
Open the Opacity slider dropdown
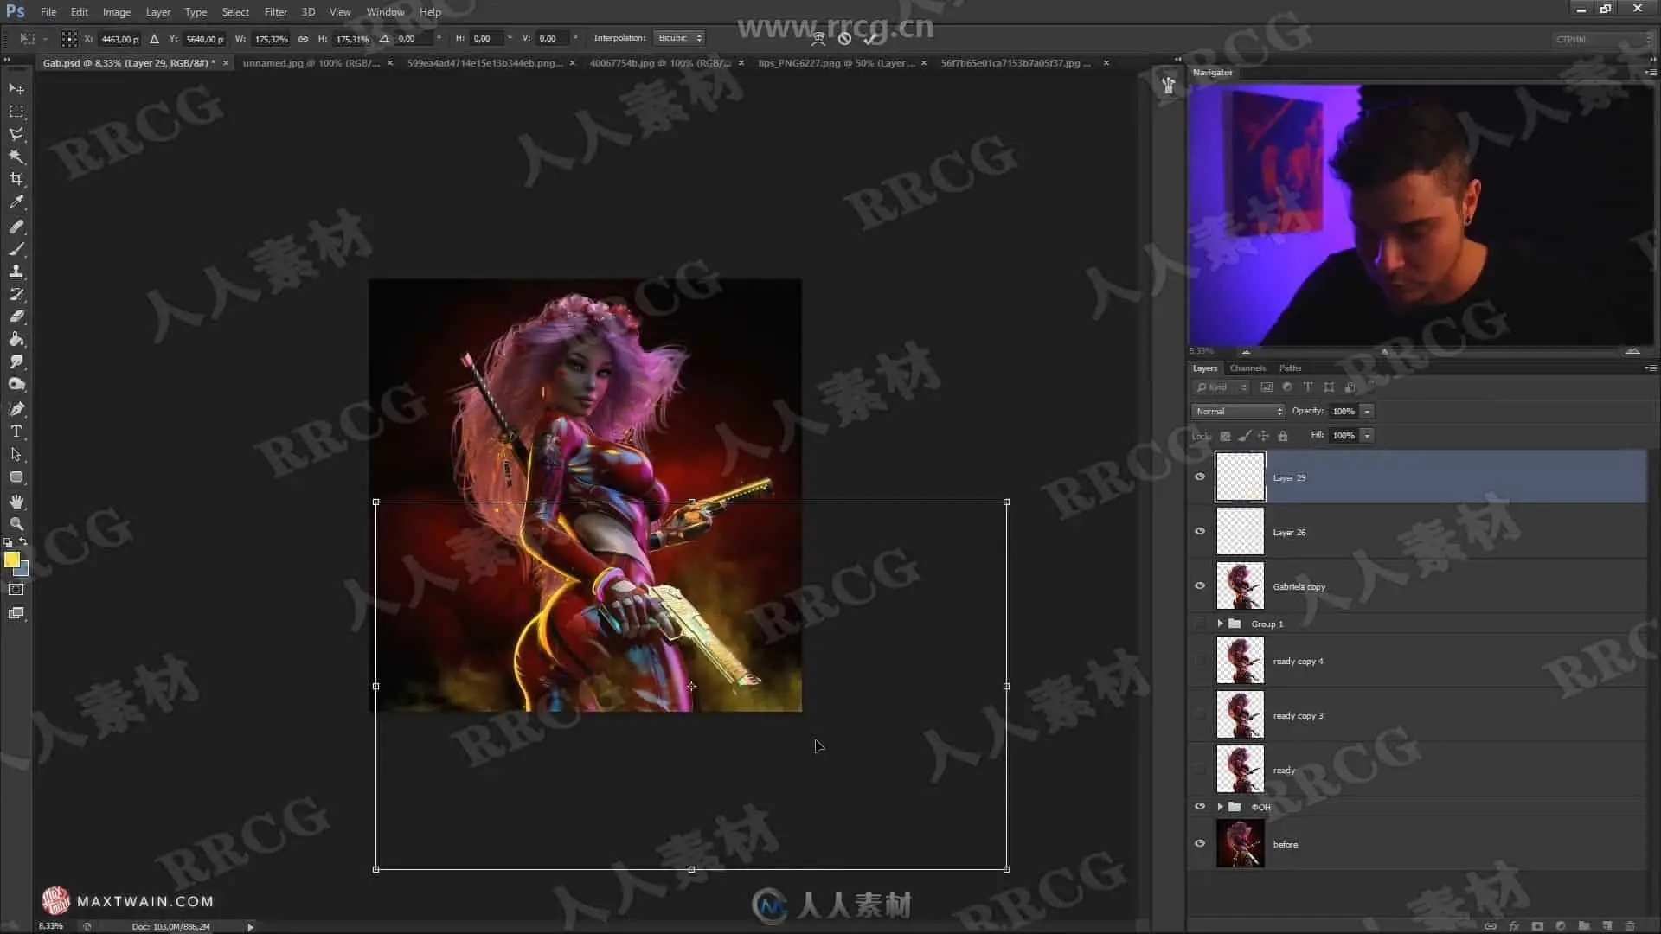[1368, 412]
